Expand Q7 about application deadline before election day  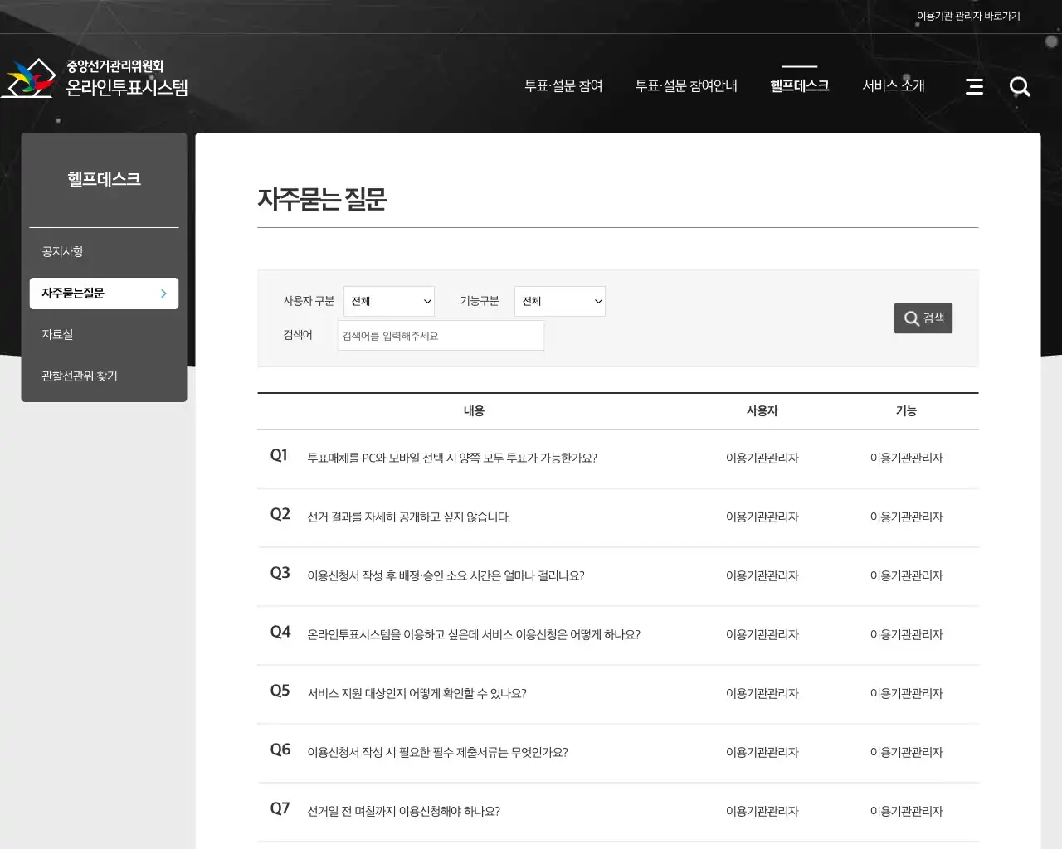(x=403, y=811)
